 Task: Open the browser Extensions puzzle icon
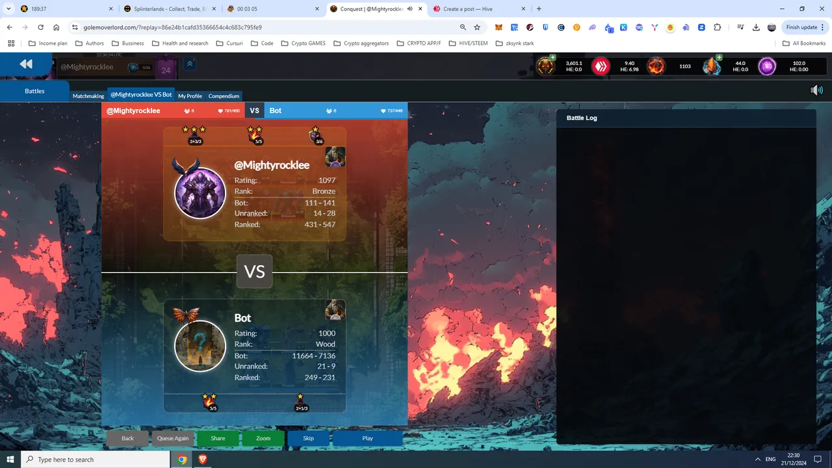pyautogui.click(x=718, y=27)
